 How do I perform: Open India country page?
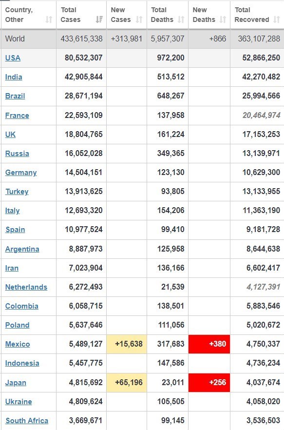[x=14, y=77]
